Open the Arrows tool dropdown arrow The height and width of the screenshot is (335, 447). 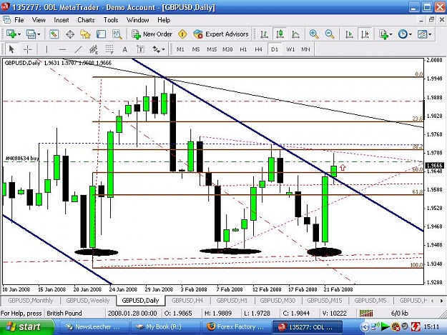[164, 49]
